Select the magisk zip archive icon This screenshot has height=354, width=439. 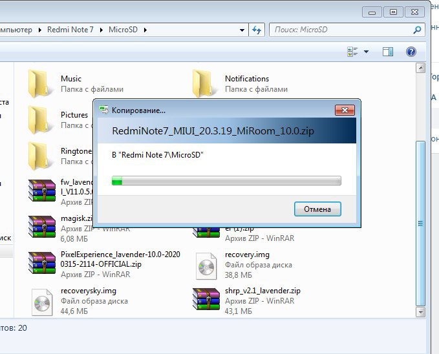point(42,226)
